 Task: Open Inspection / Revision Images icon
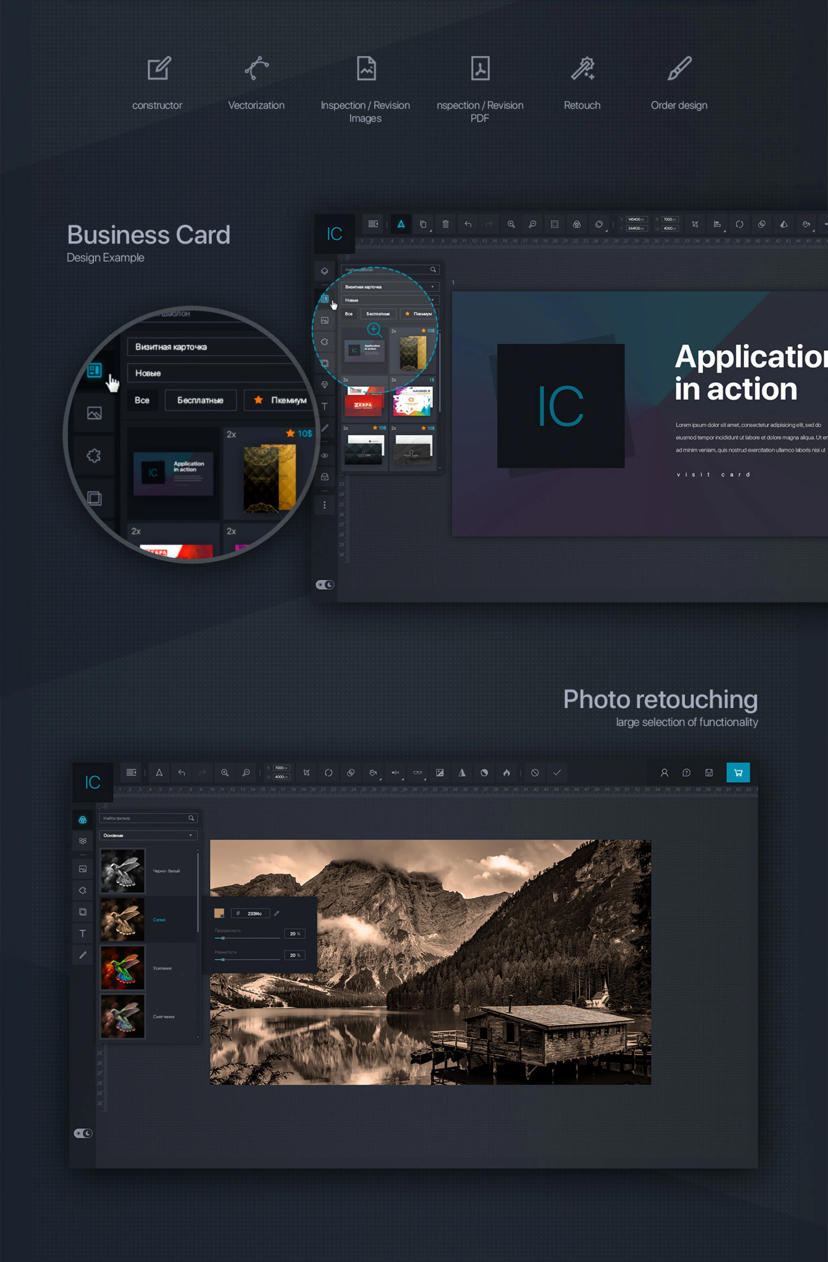(x=366, y=68)
